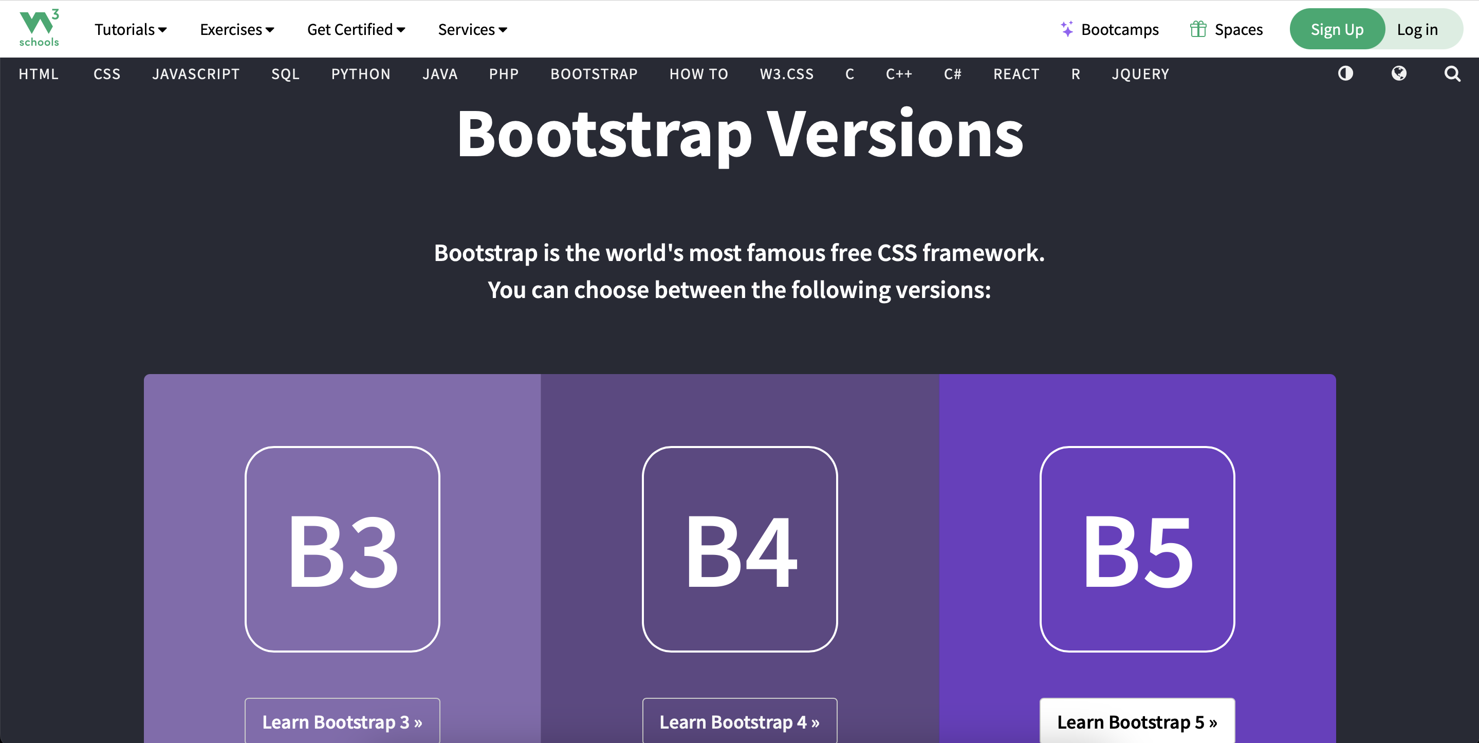Open the Get Certified dropdown
The image size is (1479, 743).
(x=356, y=29)
